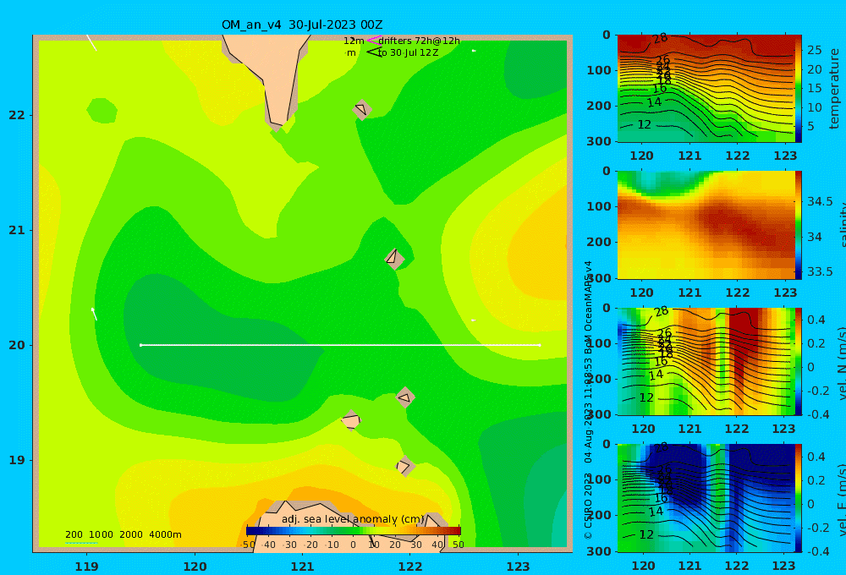Viewport: 846px width, 575px height.
Task: Open the eastward velocity section panel
Action: pos(706,498)
